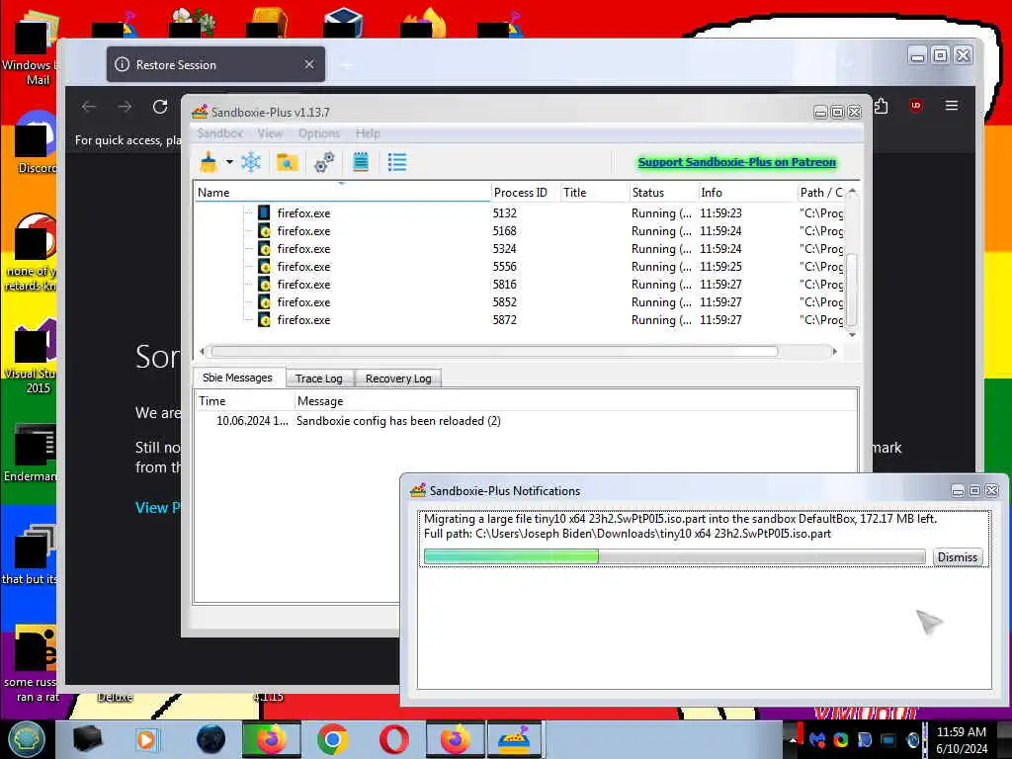
Task: Select firefox.exe row with process ID 5132
Action: pos(519,213)
